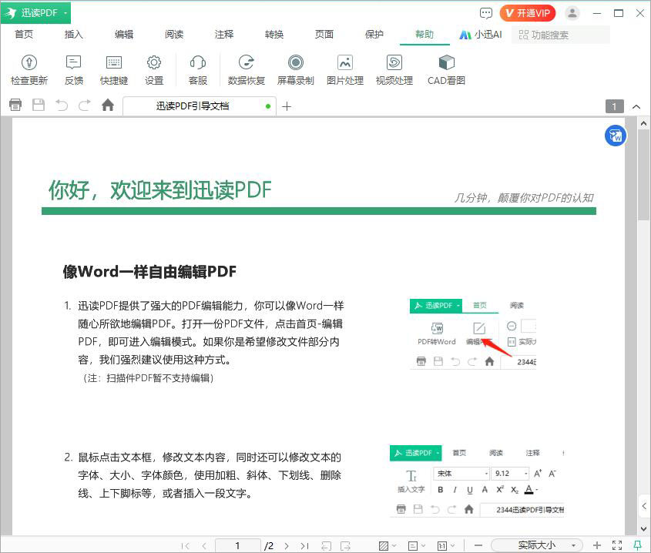Click the floating Word conversion icon
This screenshot has height=553, width=651.
coord(615,135)
